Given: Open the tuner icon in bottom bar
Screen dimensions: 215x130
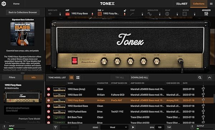Looking at the screenshot, I should [x=56, y=127].
